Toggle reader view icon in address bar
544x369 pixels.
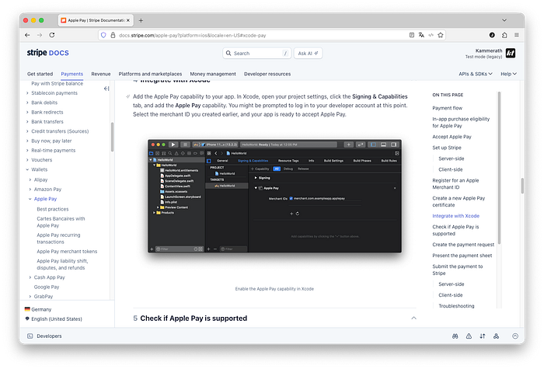[411, 35]
